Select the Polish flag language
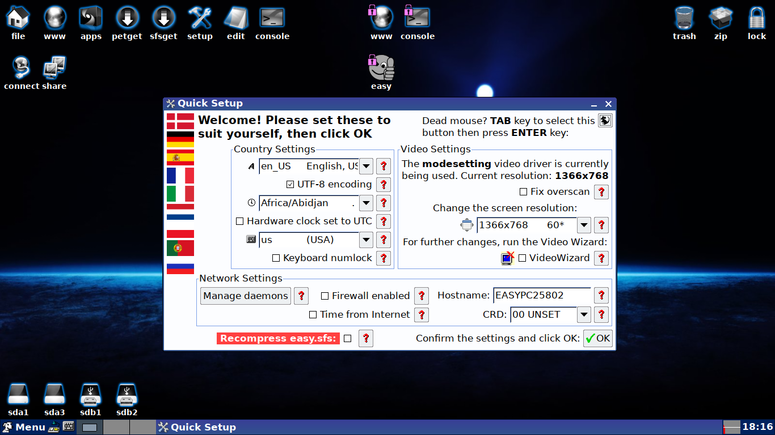The image size is (775, 435). coord(180,230)
